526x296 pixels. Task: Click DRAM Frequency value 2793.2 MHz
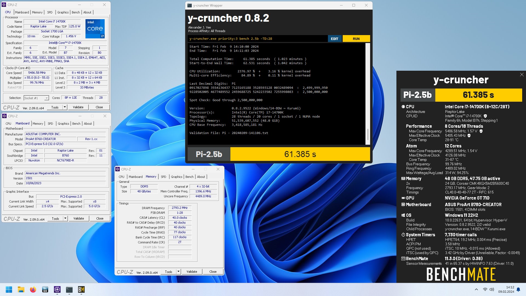coord(180,208)
